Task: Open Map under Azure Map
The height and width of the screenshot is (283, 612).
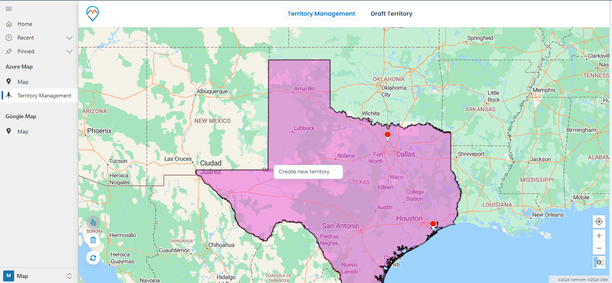Action: click(x=39, y=82)
